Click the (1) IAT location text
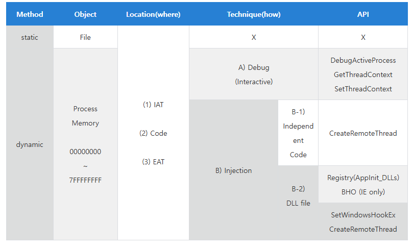The width and height of the screenshot is (413, 248). 153,105
